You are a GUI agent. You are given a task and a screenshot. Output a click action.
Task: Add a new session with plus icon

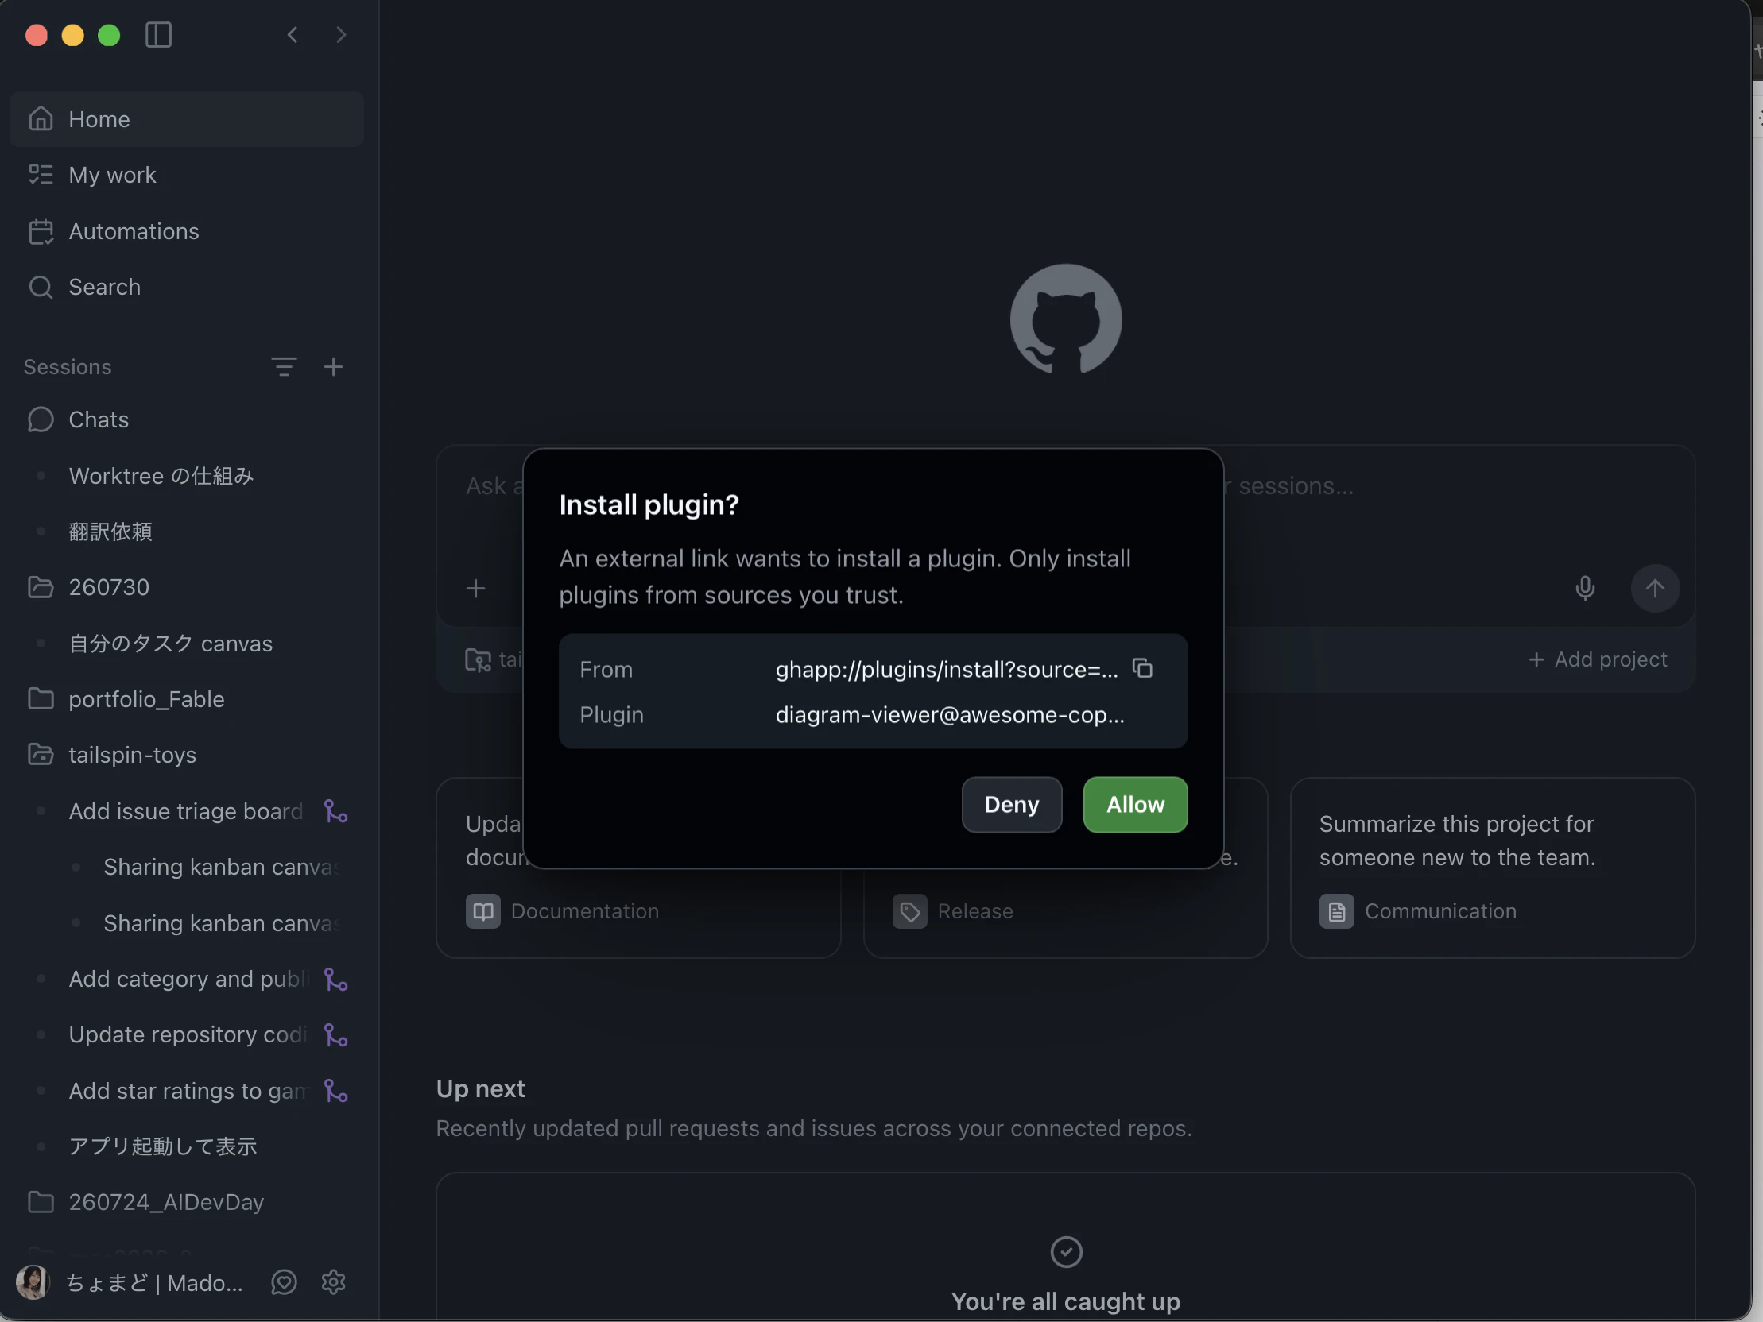click(x=333, y=367)
